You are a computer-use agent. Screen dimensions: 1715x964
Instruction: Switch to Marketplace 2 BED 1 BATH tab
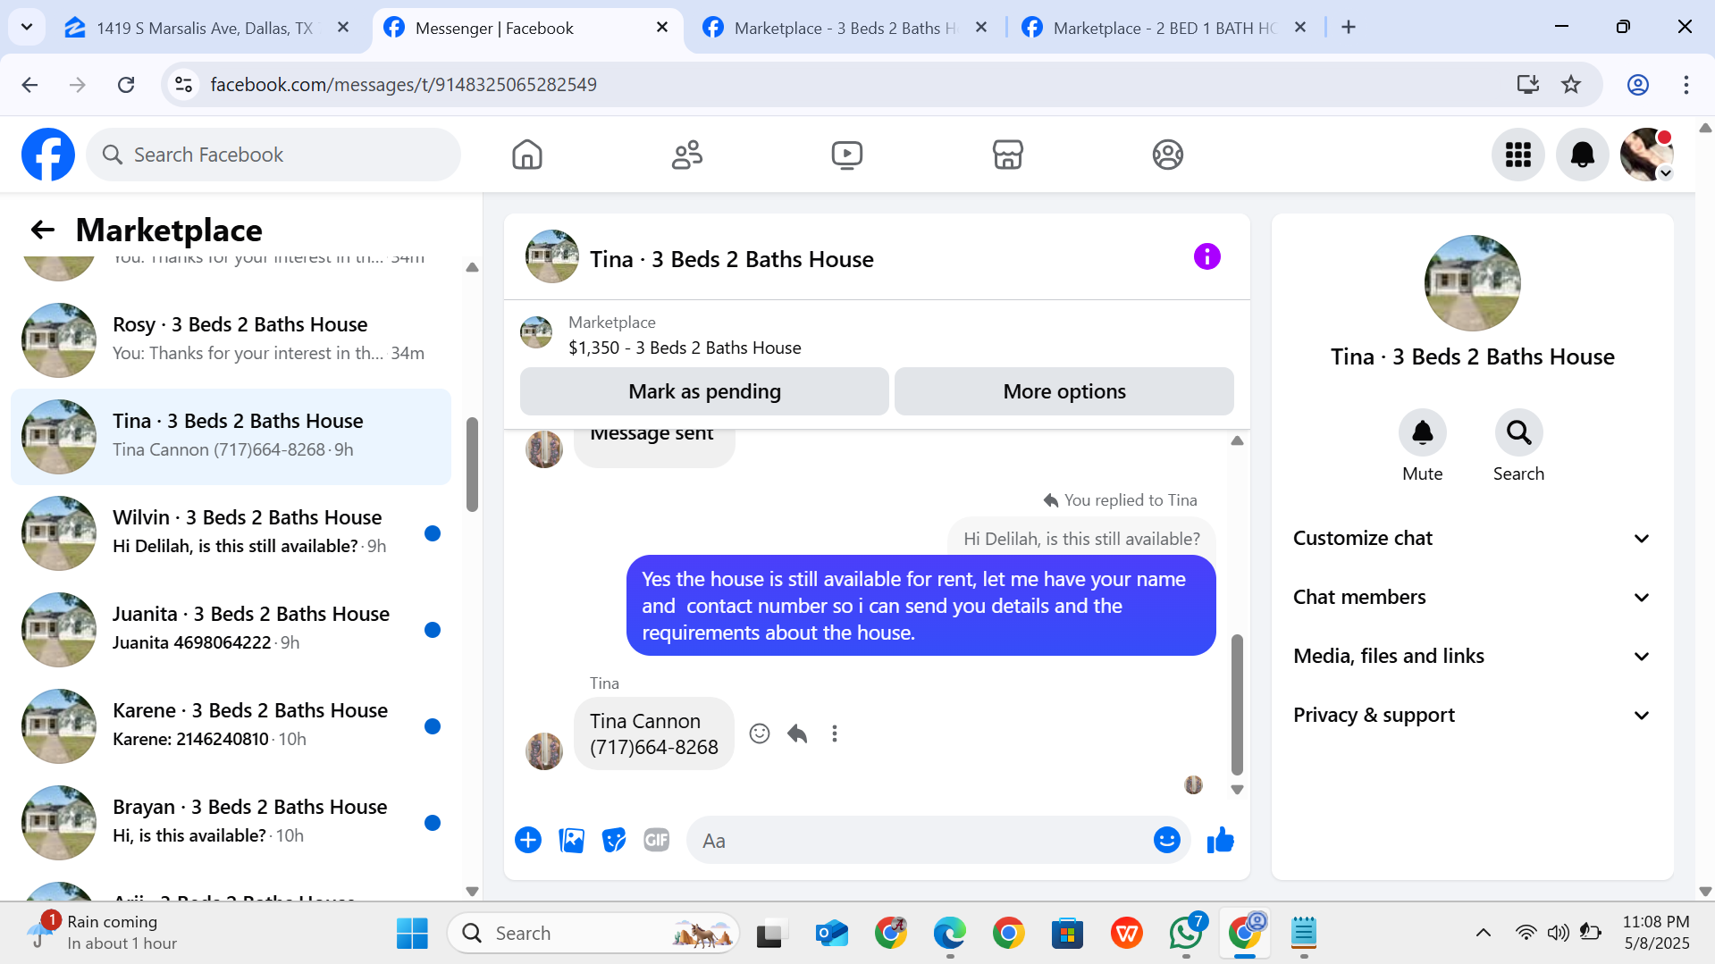(1164, 28)
